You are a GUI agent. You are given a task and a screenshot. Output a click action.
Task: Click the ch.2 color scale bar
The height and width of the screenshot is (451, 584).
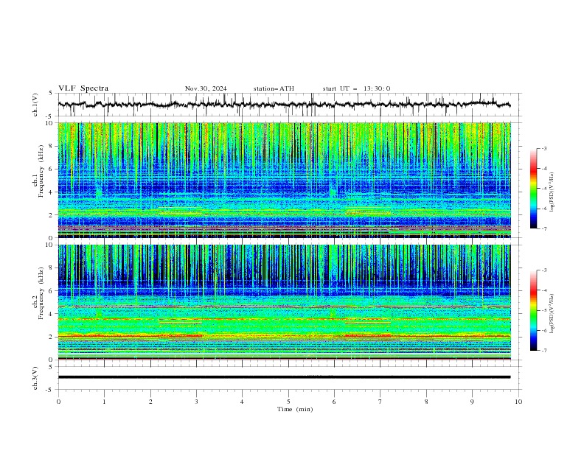point(533,310)
